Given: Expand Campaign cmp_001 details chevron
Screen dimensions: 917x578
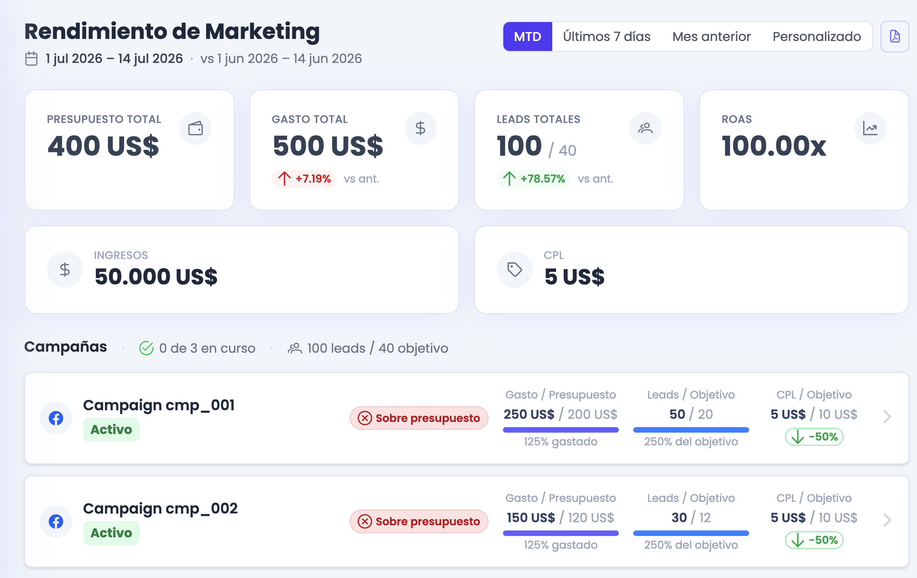Looking at the screenshot, I should click(887, 417).
